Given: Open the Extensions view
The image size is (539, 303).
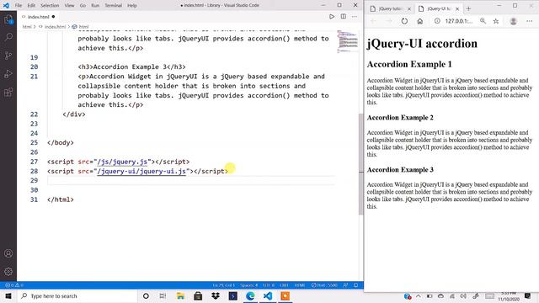Looking at the screenshot, I should 8,92.
